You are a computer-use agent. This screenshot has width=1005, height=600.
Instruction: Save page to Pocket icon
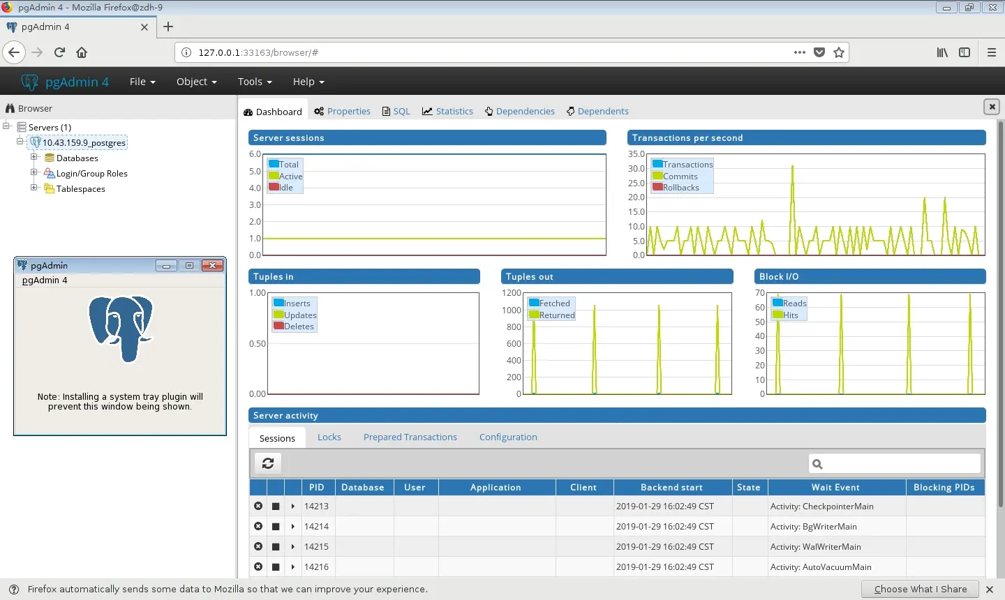tap(819, 52)
